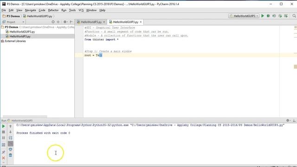Click the 'from tkinter import *' line
This screenshot has height=167, width=297.
coord(101,39)
